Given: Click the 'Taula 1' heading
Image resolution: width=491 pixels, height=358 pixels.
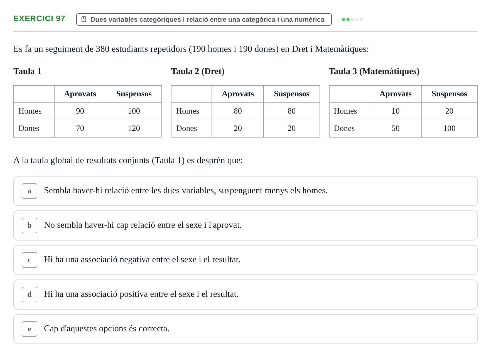Looking at the screenshot, I should point(27,71).
